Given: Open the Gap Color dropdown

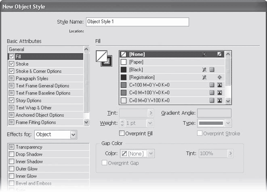Looking at the screenshot, I should (151, 154).
